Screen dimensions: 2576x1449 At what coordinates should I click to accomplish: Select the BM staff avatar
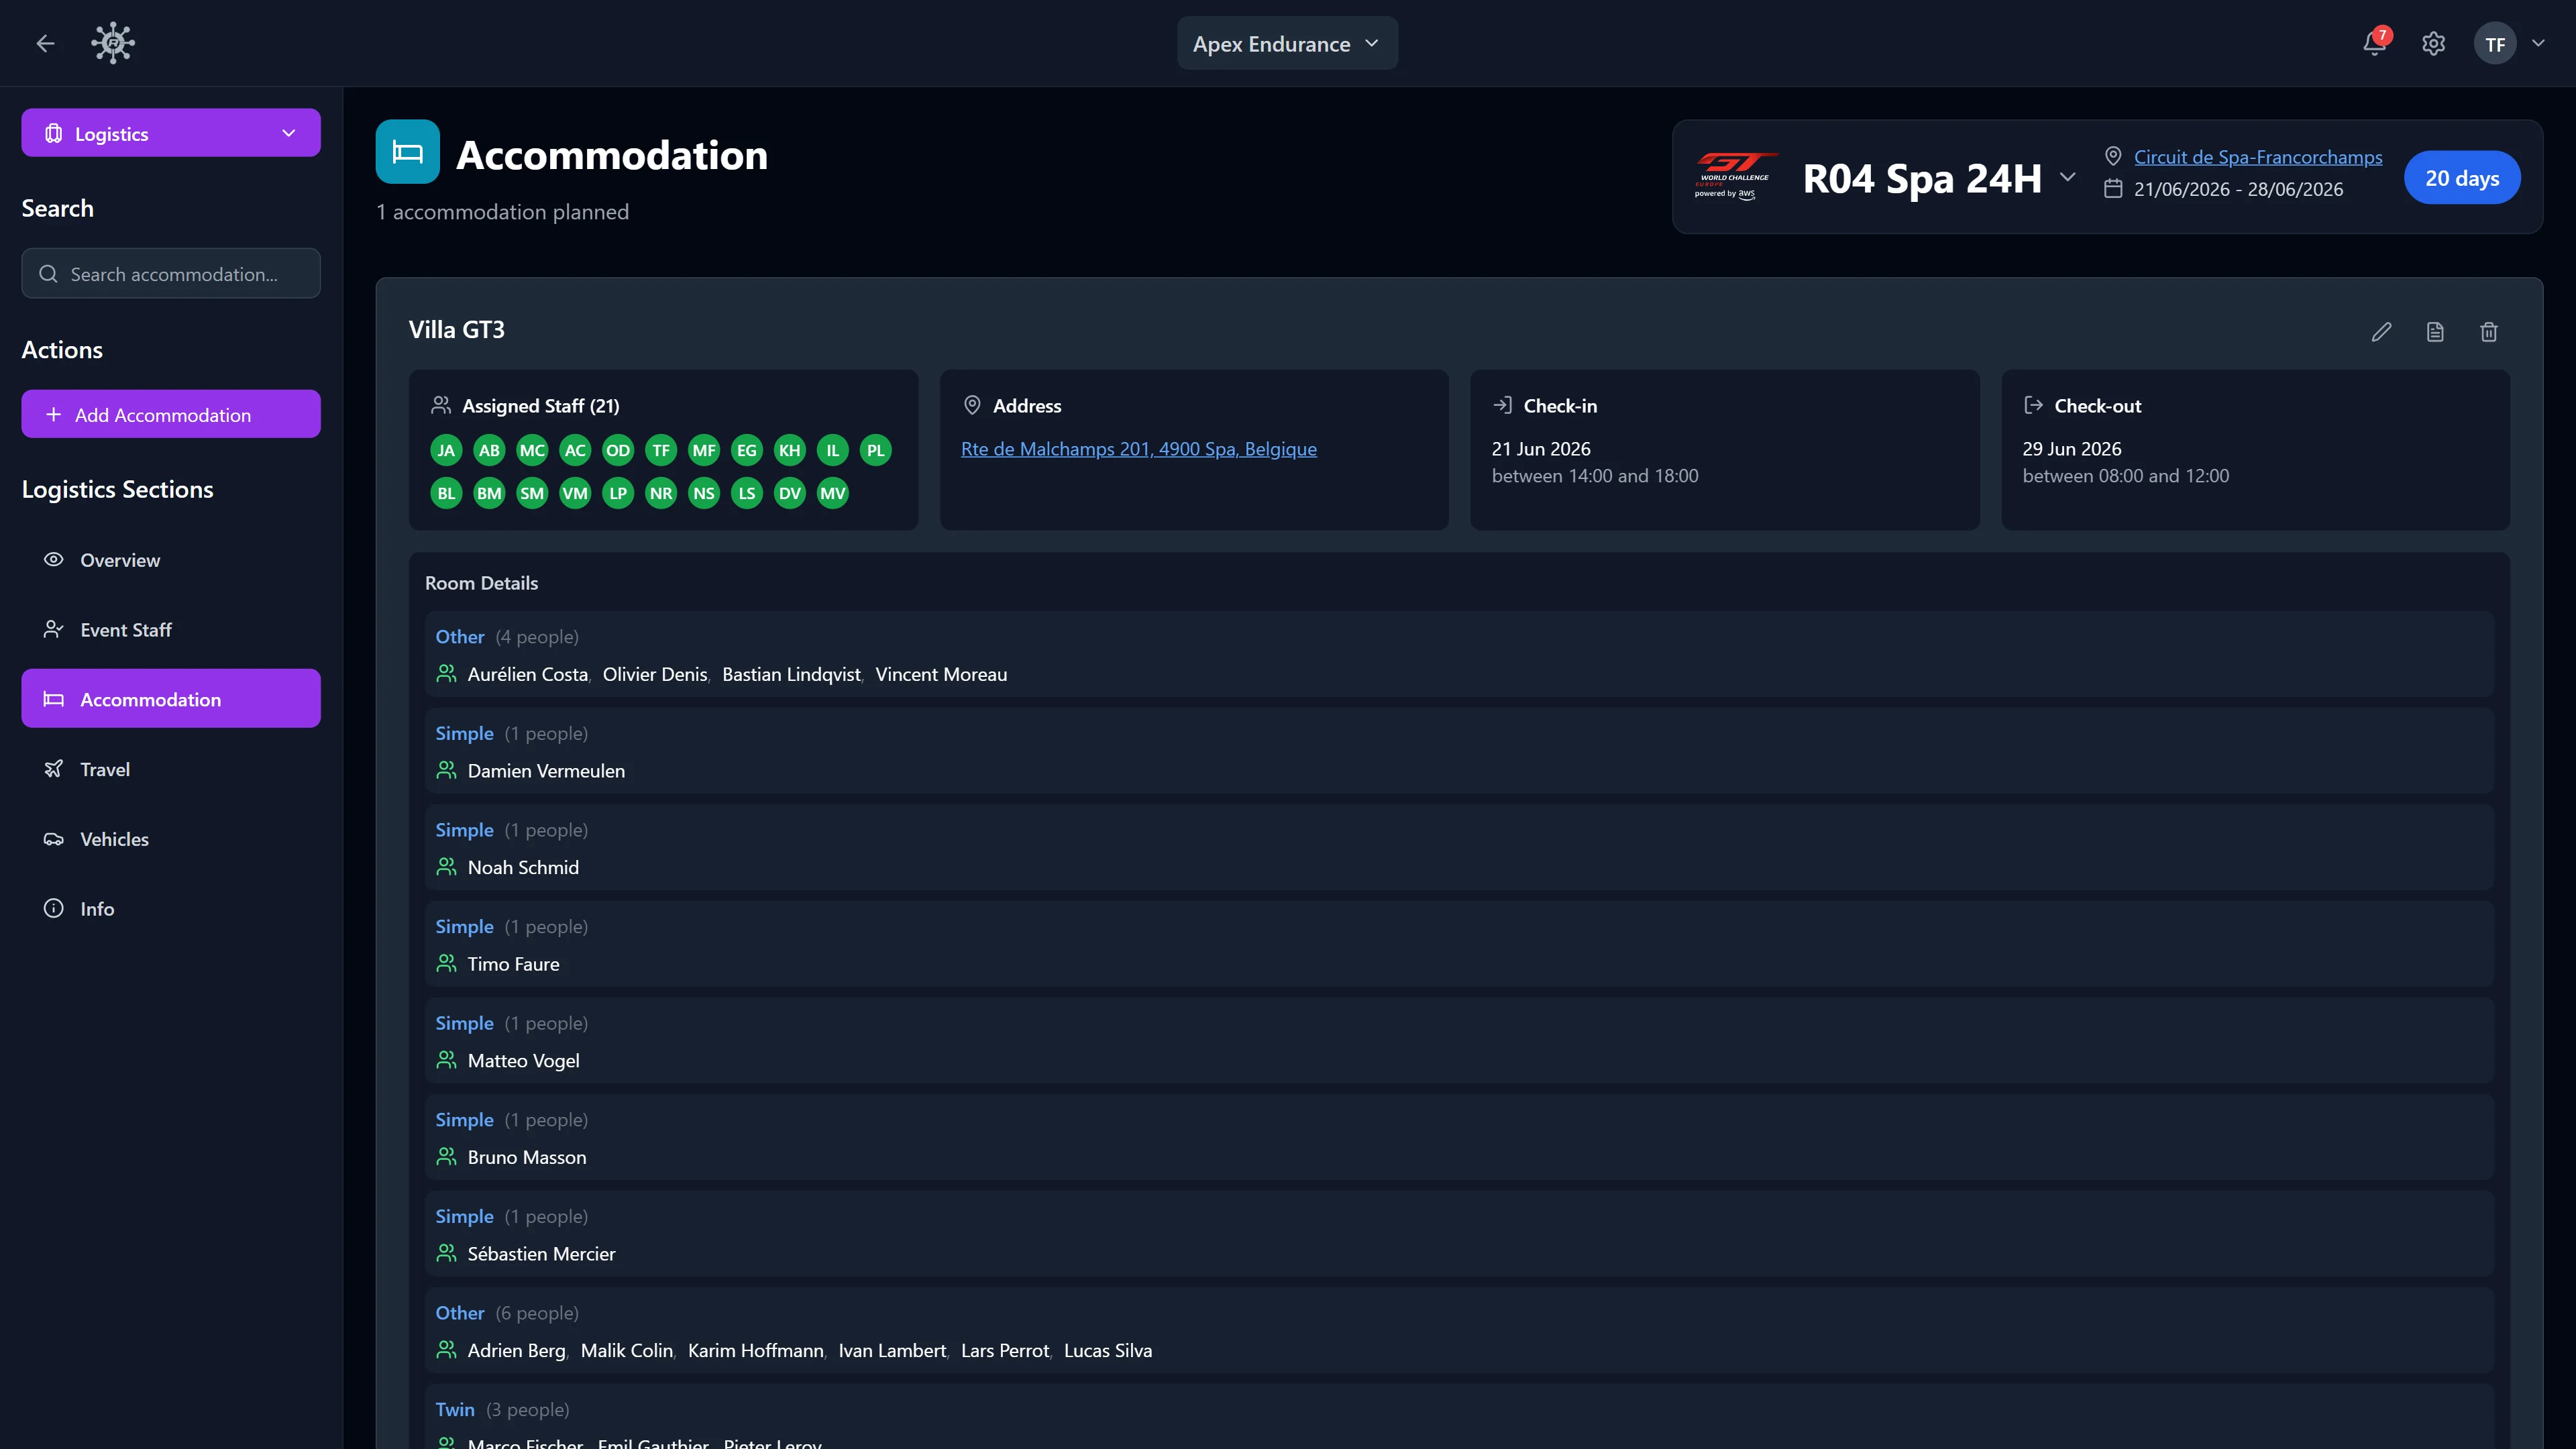(x=489, y=493)
